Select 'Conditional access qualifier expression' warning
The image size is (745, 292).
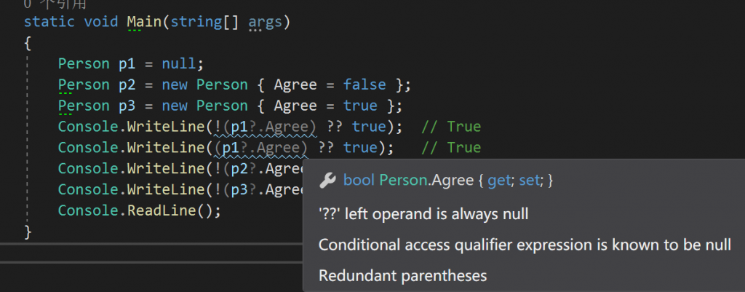pos(524,245)
